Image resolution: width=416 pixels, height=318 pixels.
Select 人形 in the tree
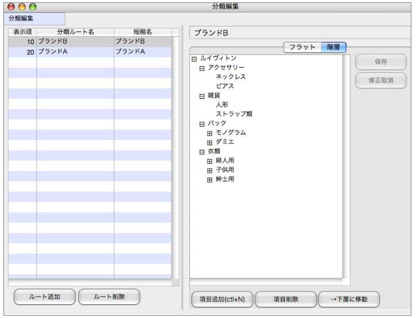point(222,104)
